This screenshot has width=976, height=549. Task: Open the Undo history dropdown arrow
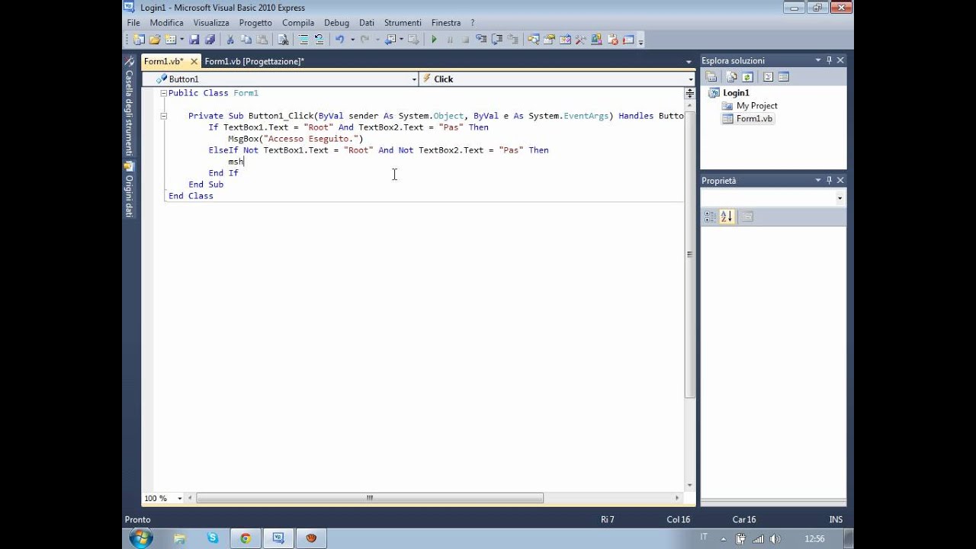352,40
